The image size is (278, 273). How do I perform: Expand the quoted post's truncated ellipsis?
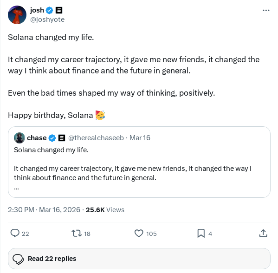tap(16, 188)
